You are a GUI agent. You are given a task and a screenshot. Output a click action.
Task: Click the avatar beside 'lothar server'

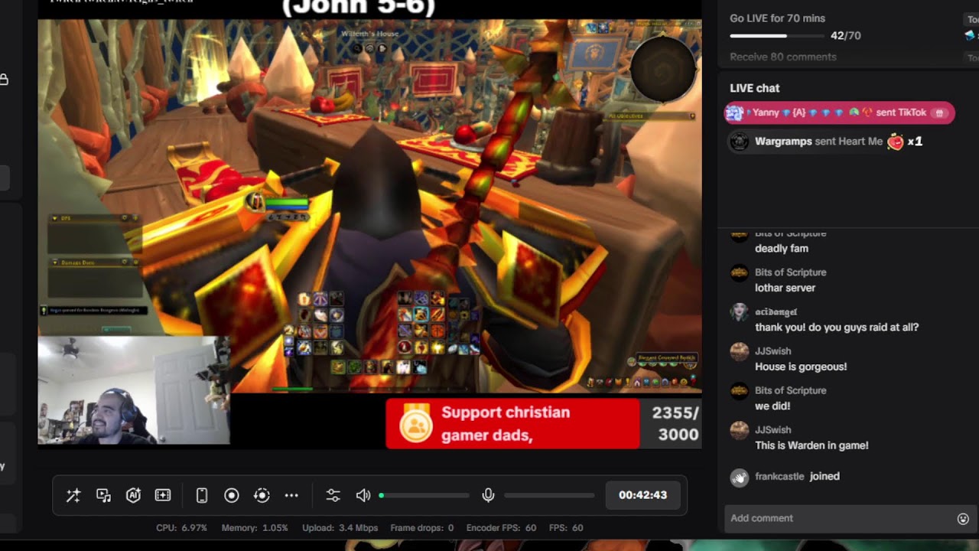pos(739,272)
